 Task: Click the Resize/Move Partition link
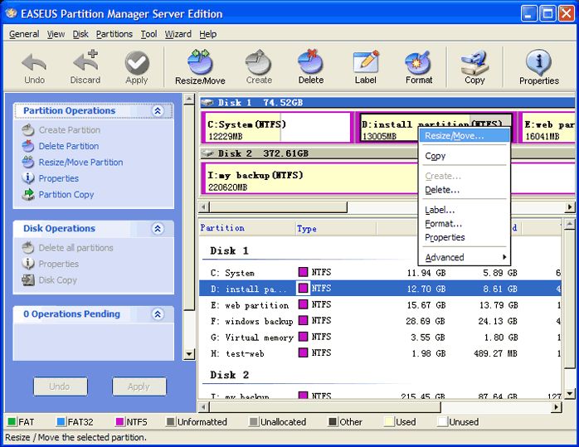coord(80,162)
